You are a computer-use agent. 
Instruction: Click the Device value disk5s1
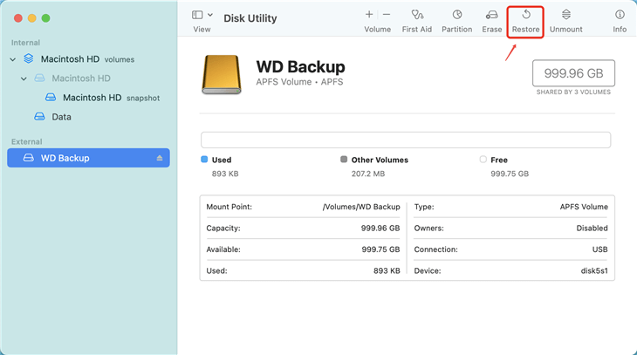(x=594, y=271)
